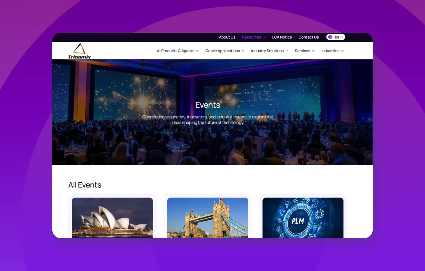Screen dimensions: 425x271
Task: Open the Services menu label
Action: pos(302,51)
